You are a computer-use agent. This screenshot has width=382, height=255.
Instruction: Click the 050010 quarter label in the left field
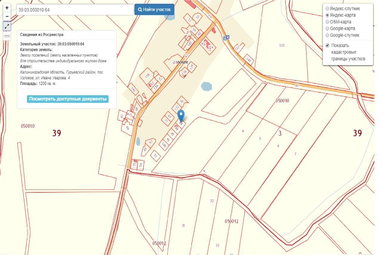(x=28, y=126)
